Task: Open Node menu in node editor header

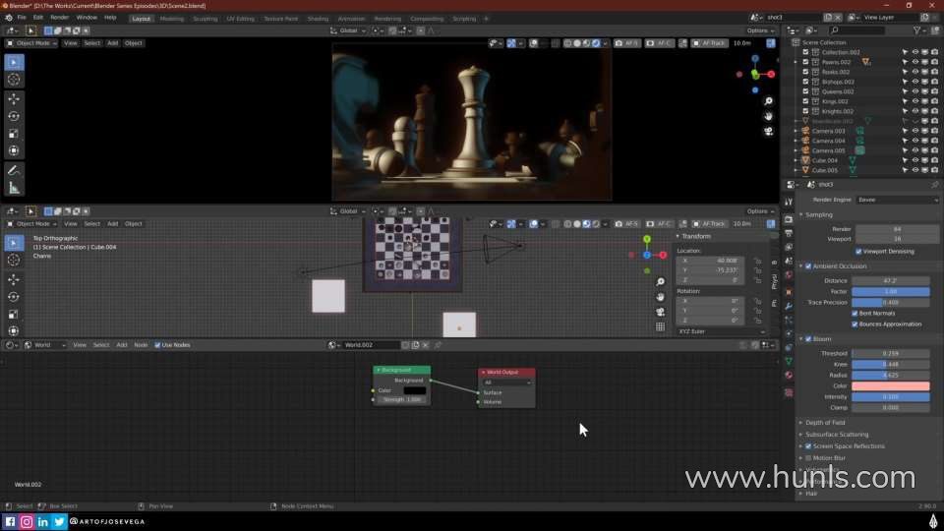Action: point(141,345)
